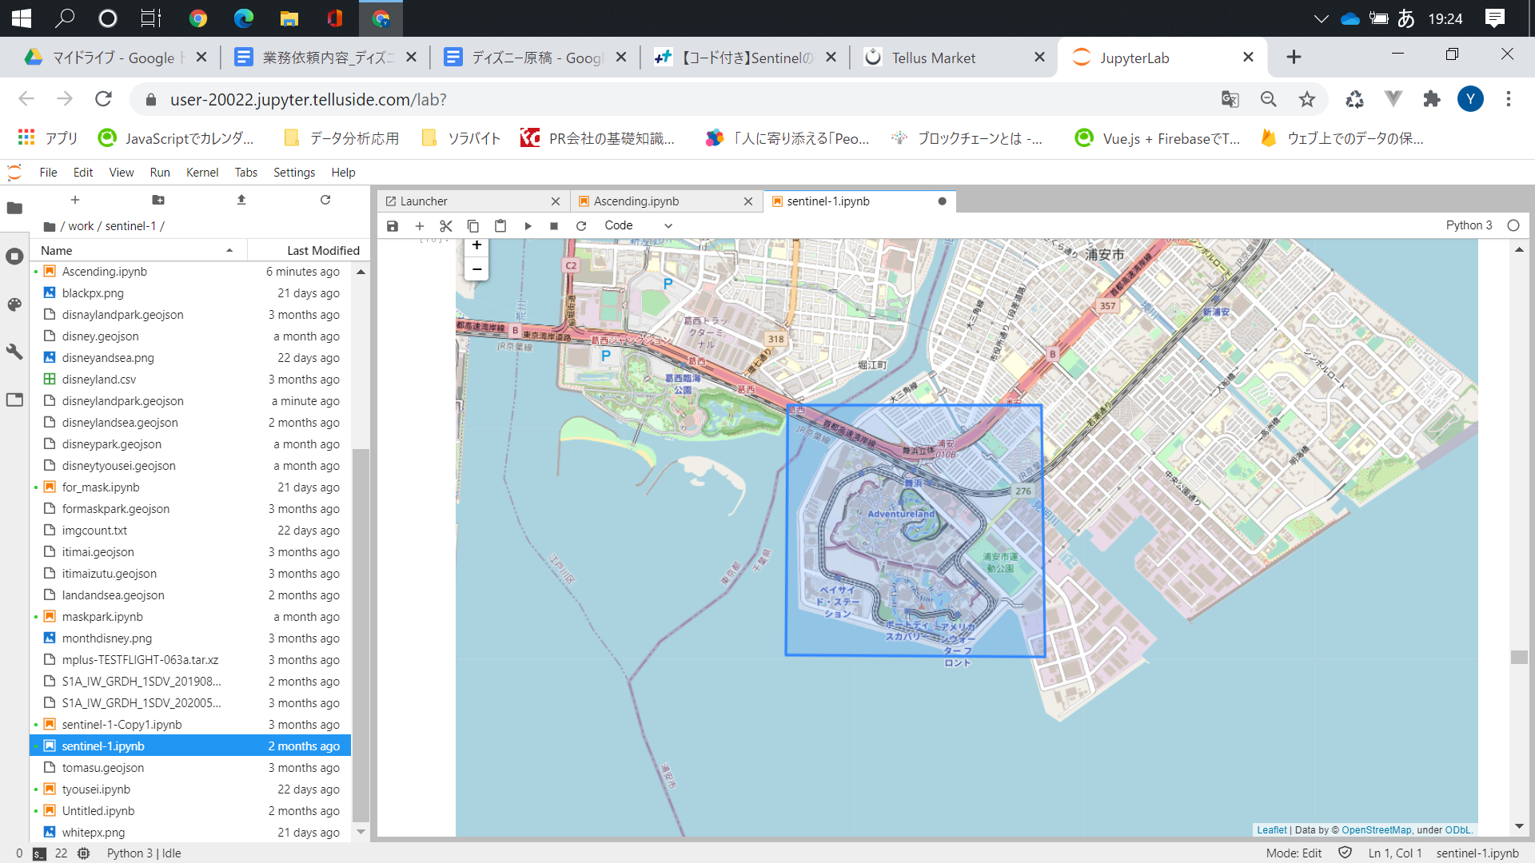Close the Ascending.ipynb tab
Viewport: 1535px width, 863px height.
point(748,201)
